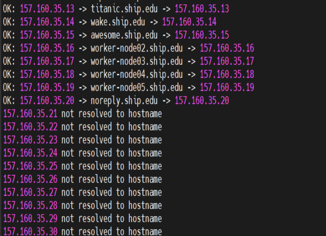Click the resolved IP following wake.ship.edu
The width and height of the screenshot is (326, 236).
189,22
